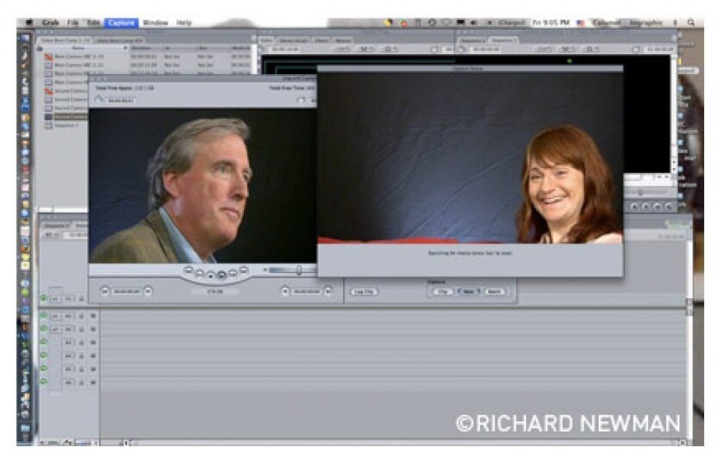
Task: Toggle the Auto Select control on track A6
Action: 93,382
